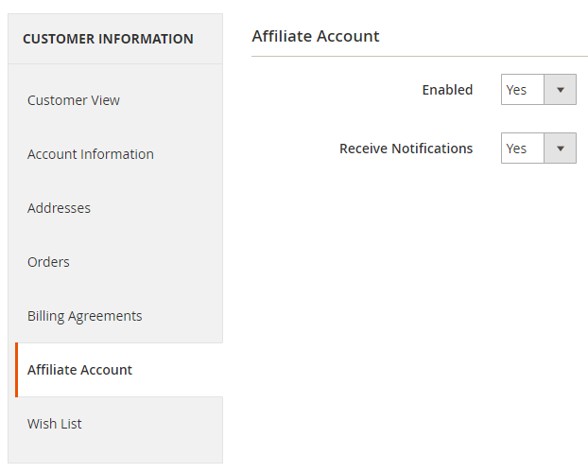Click the Customer Information sidebar header

coord(108,39)
